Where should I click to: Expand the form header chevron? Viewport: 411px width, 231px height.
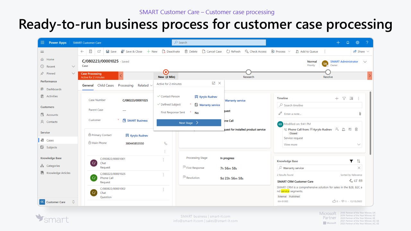point(365,62)
